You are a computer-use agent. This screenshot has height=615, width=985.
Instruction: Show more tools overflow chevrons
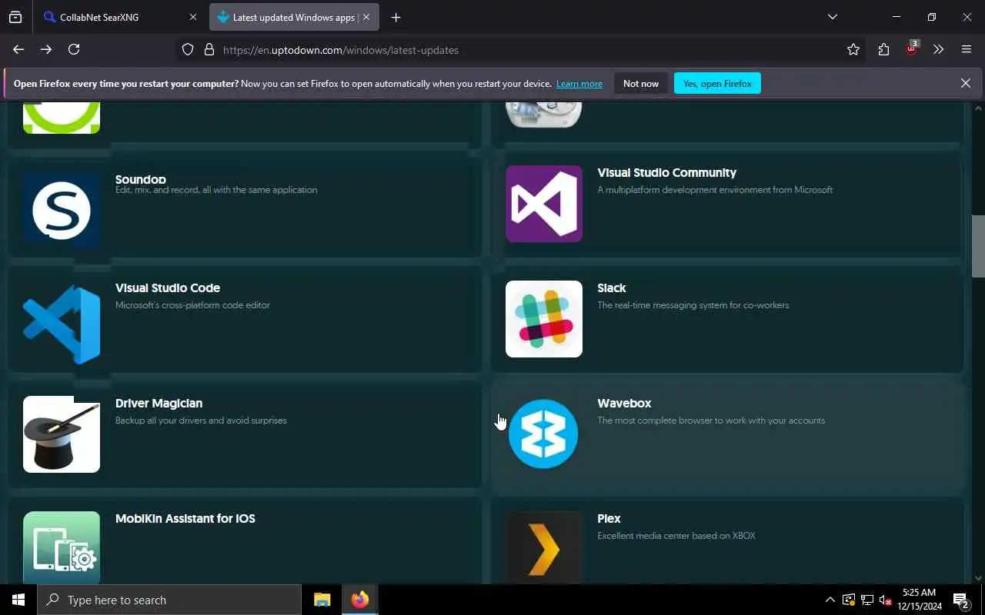coord(938,49)
